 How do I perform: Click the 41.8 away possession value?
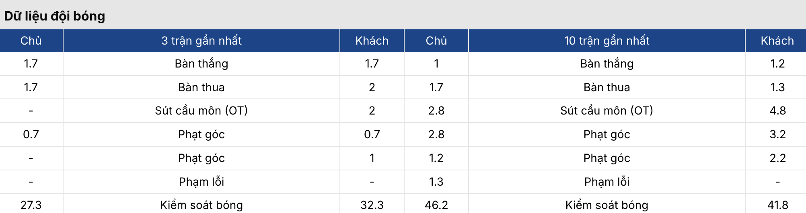777,205
